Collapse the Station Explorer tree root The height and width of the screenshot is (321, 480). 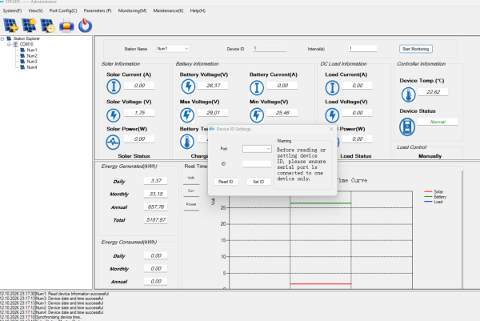pyautogui.click(x=2, y=38)
